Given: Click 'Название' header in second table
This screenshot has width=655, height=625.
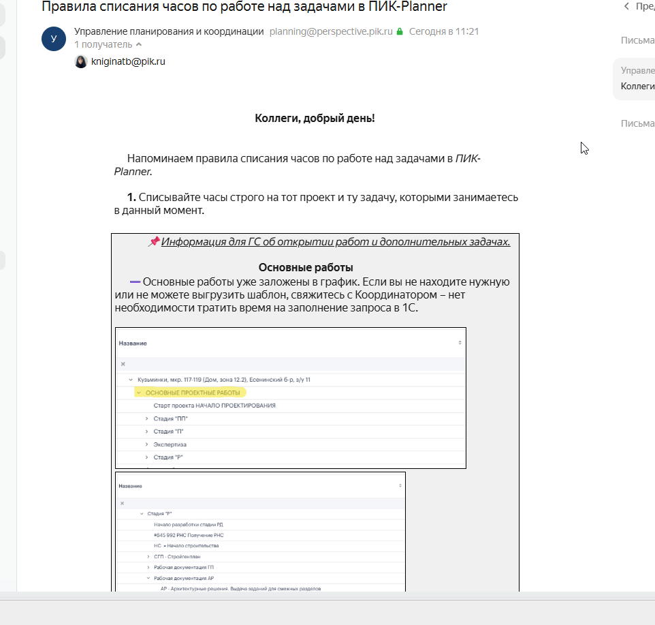Looking at the screenshot, I should (130, 486).
